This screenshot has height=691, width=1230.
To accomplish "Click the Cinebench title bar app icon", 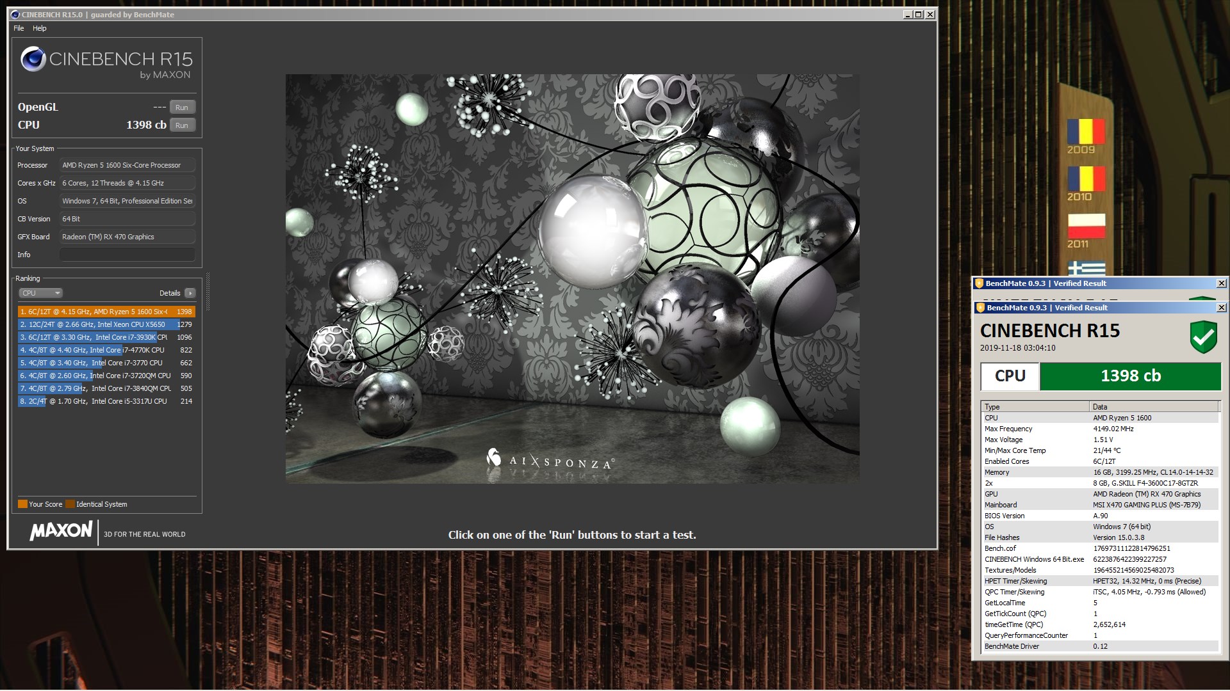I will tap(15, 15).
